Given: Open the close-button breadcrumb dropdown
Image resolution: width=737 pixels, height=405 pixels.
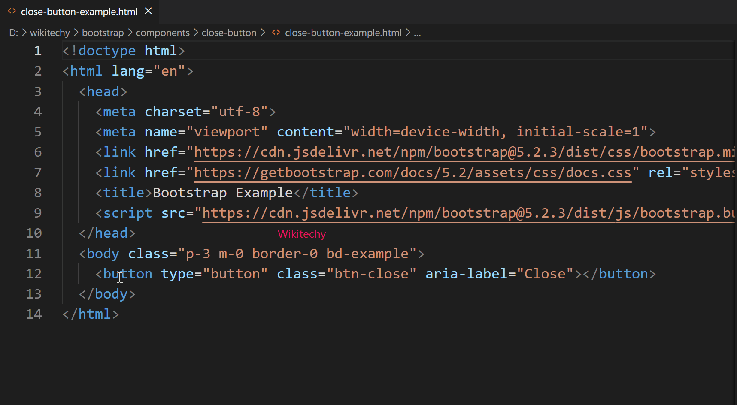Looking at the screenshot, I should coord(229,32).
